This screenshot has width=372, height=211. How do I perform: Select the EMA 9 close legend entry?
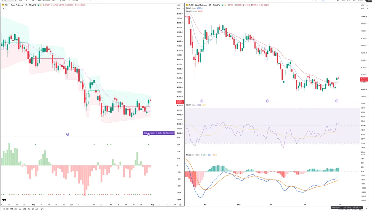coord(191,8)
